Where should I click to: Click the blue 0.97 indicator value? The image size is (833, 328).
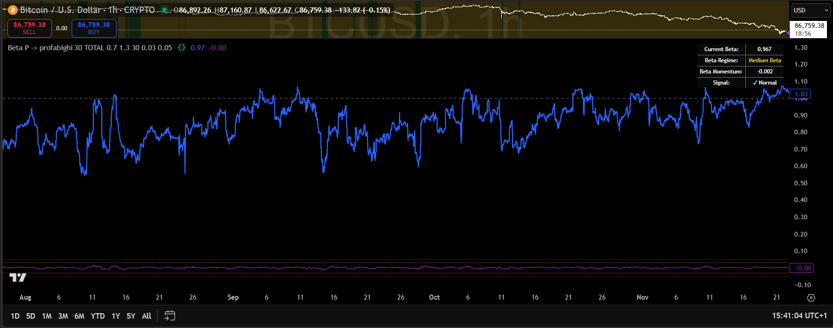tap(198, 48)
